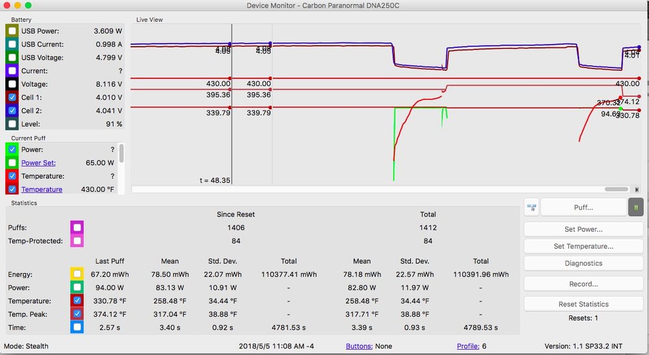The width and height of the screenshot is (649, 355).
Task: Click the Current Puff list scrollbar
Action: pyautogui.click(x=121, y=154)
